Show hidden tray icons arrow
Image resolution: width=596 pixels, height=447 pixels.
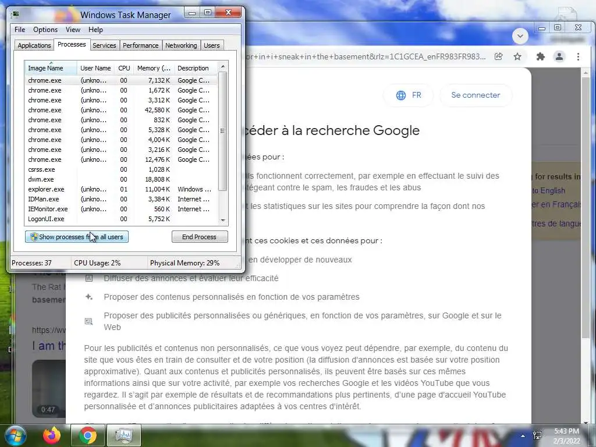(523, 436)
